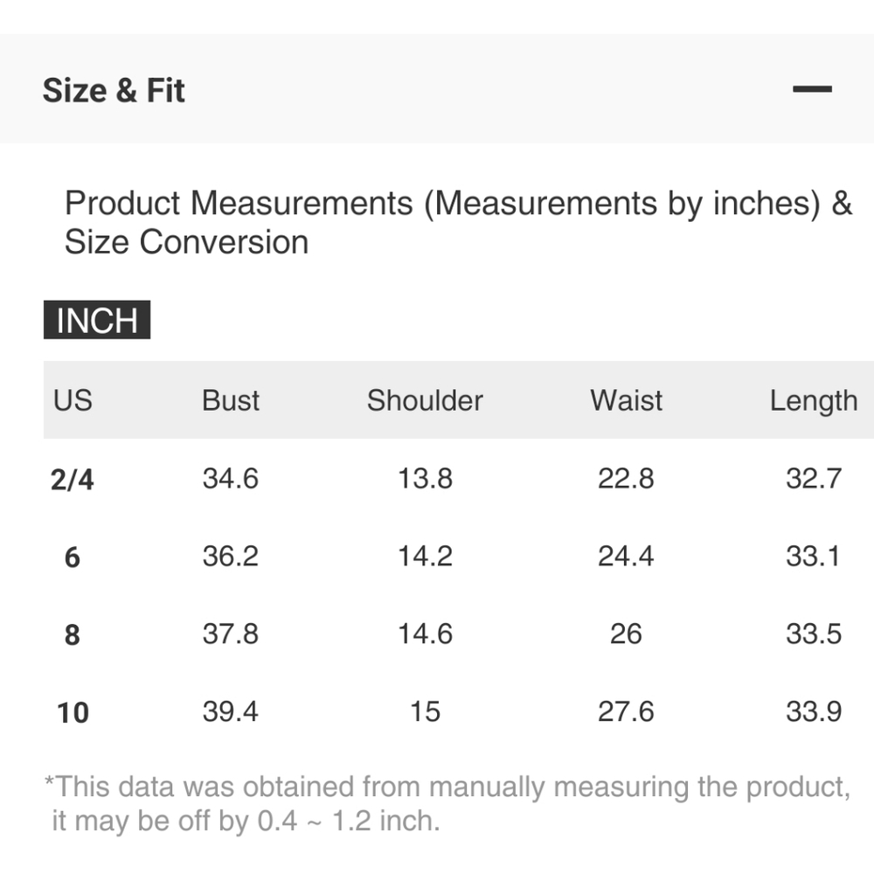874x874 pixels.
Task: Select the INCH unit tab
Action: (x=97, y=320)
